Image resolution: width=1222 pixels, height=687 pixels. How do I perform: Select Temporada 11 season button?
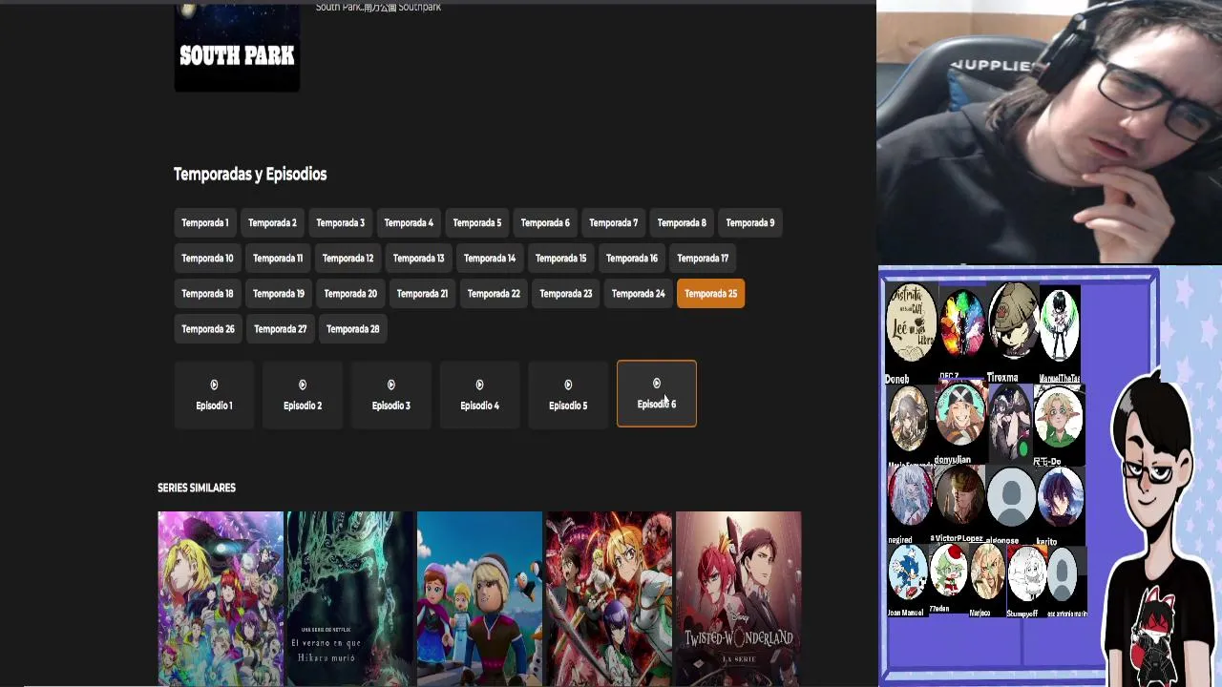[x=278, y=259]
